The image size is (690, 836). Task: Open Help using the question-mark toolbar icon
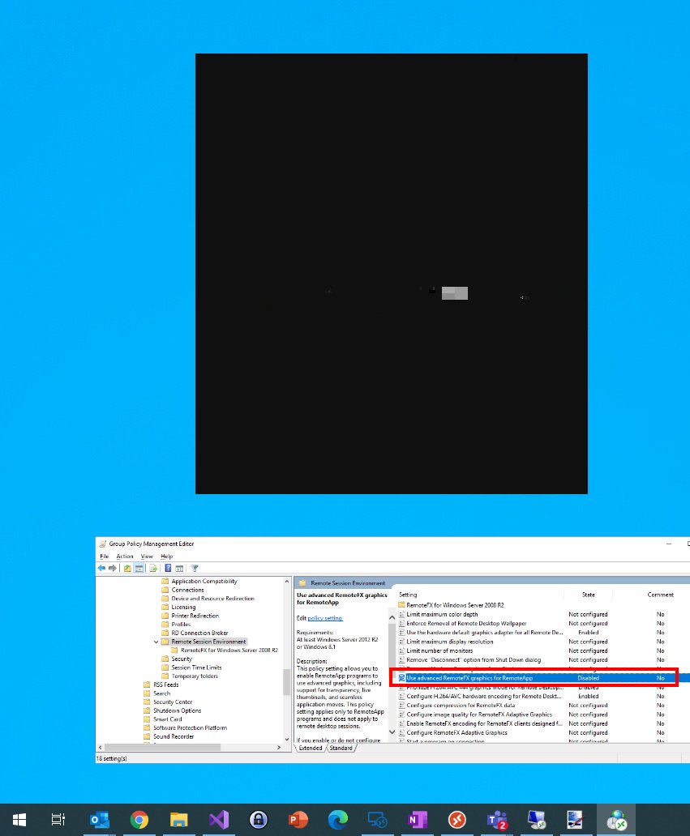166,568
